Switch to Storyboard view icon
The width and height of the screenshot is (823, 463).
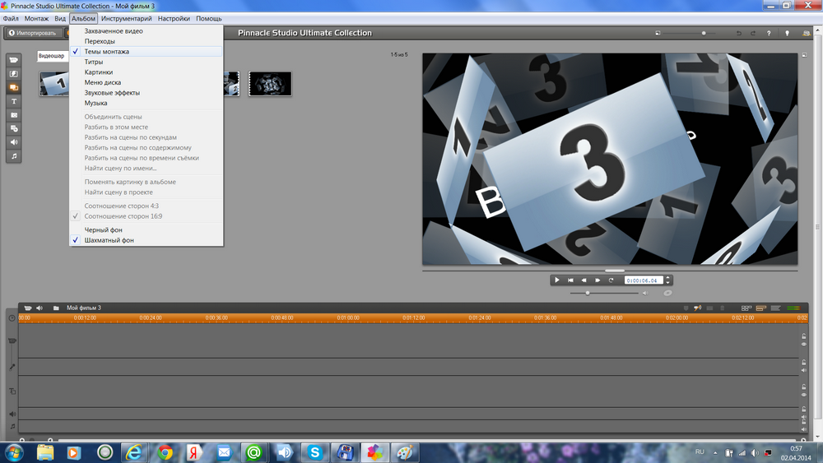[746, 308]
